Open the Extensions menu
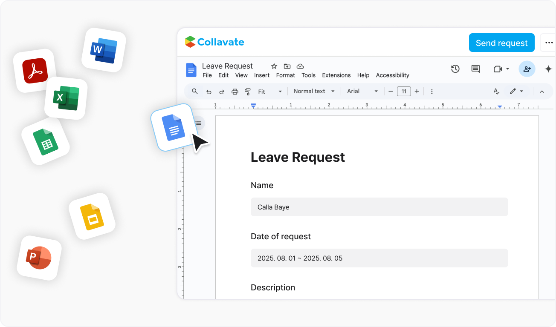 [x=336, y=75]
